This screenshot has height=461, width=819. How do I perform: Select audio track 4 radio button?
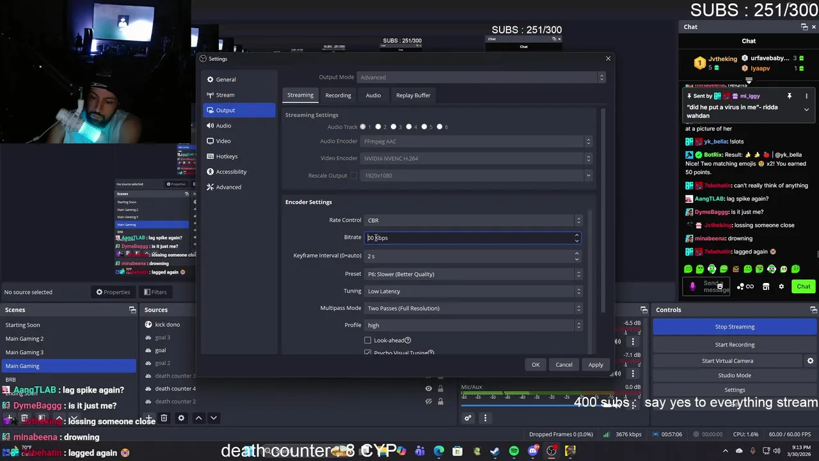point(408,127)
